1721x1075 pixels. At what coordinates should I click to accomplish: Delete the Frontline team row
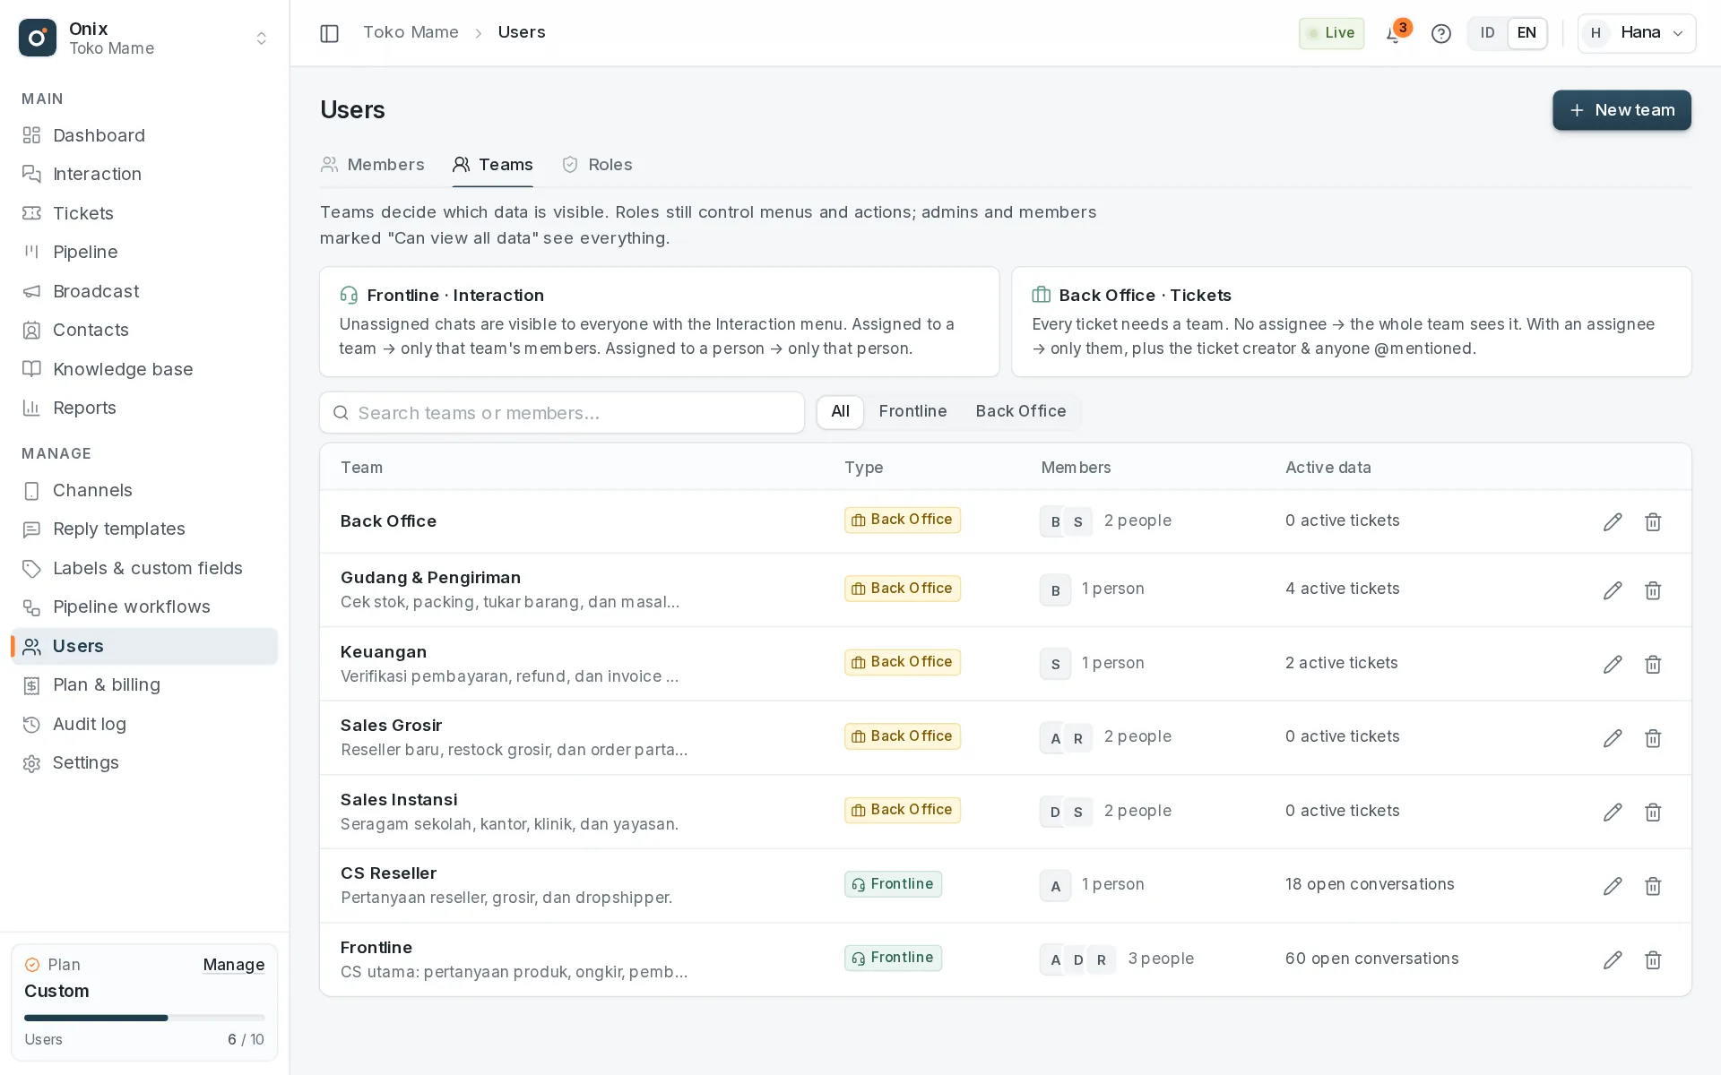click(x=1653, y=959)
